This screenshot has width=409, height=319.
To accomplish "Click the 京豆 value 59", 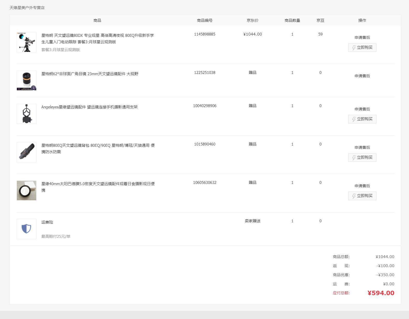I will coord(320,34).
